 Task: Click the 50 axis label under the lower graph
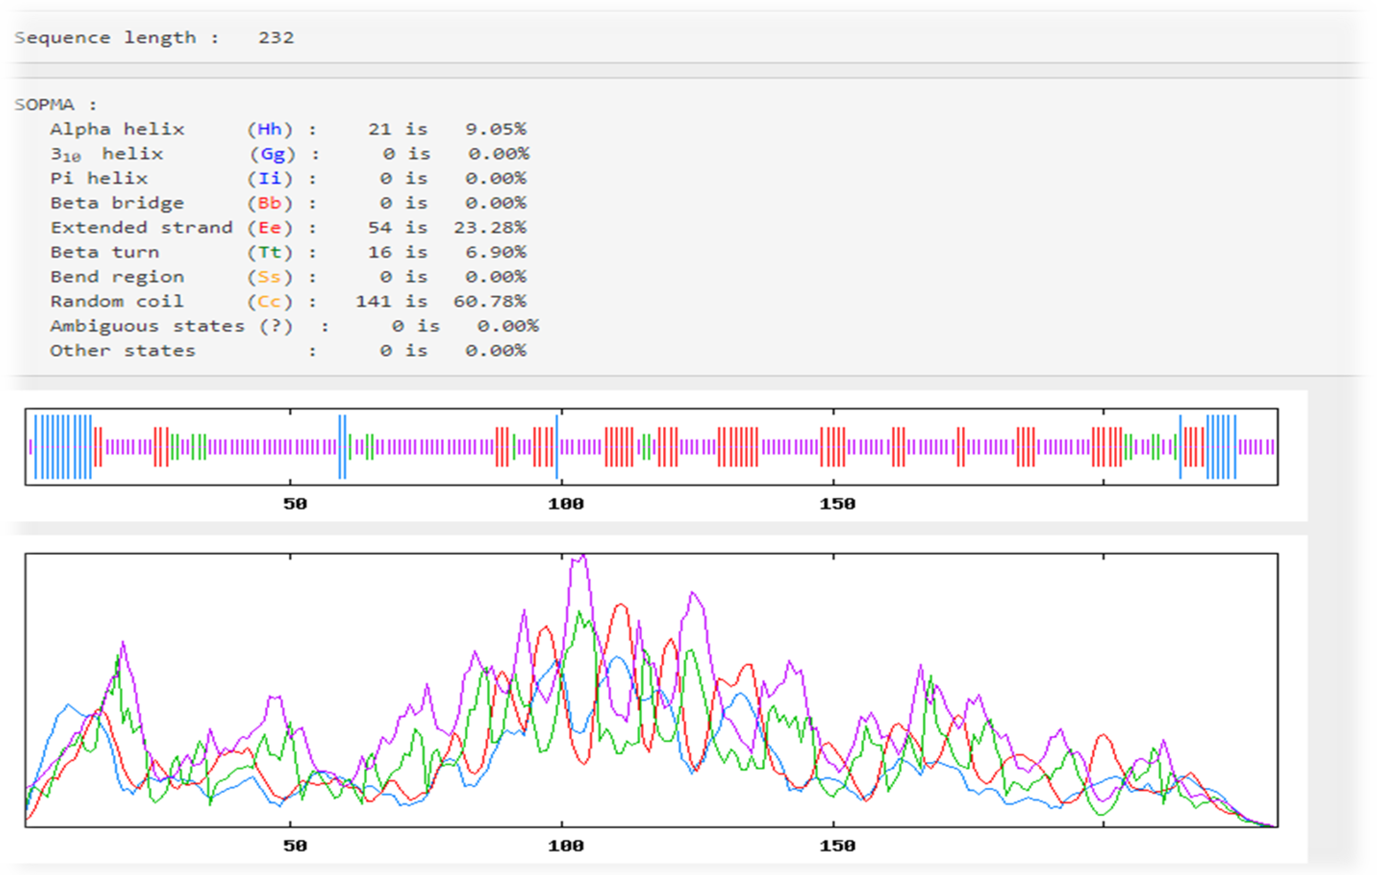295,846
